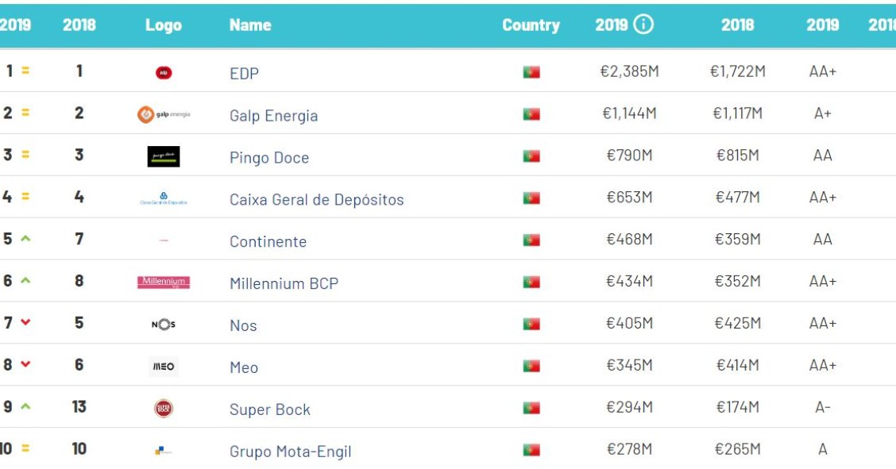
Task: Click the Portugal flag in EDP row
Action: tap(531, 72)
